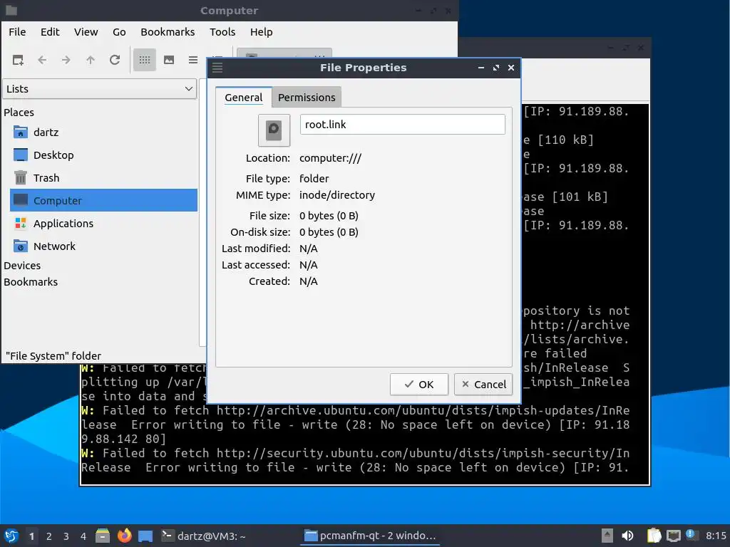Go back in file manager toolbar
730x547 pixels.
point(42,60)
